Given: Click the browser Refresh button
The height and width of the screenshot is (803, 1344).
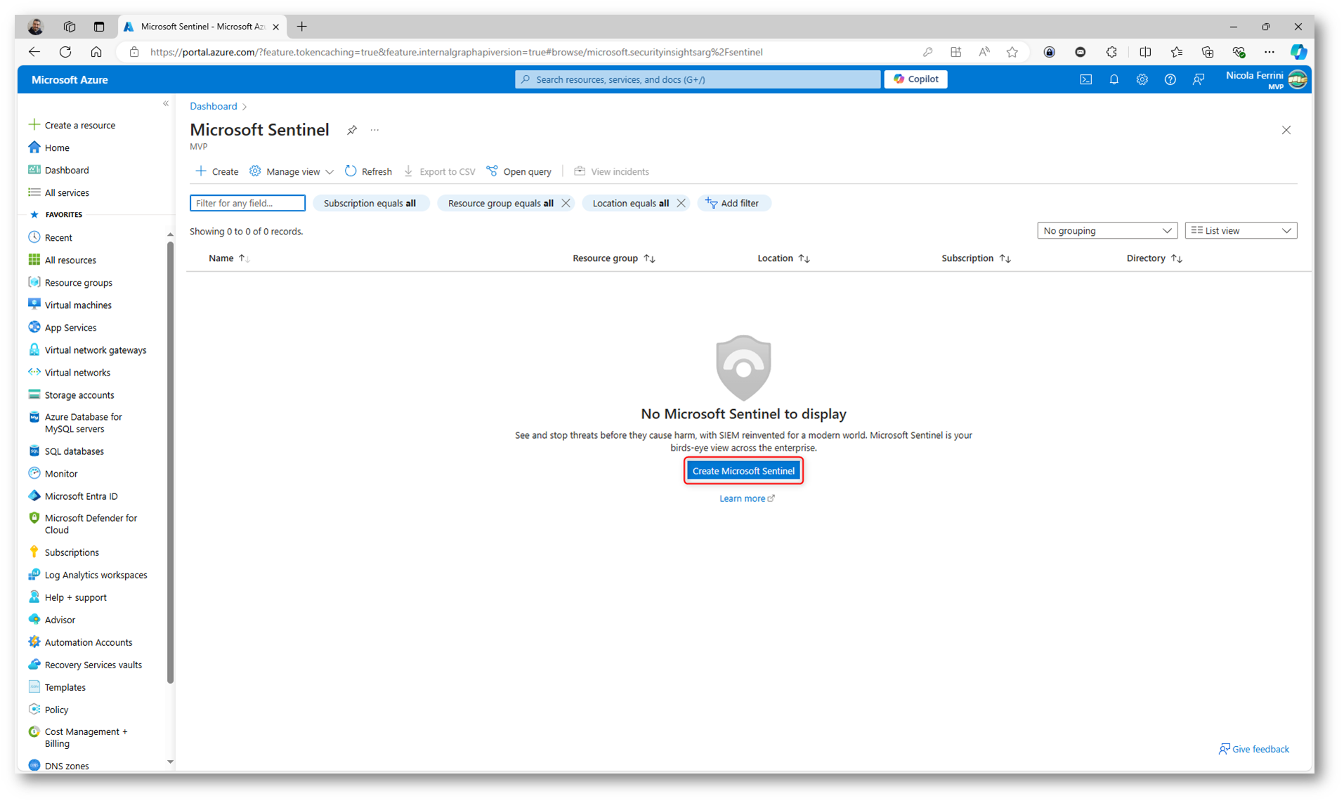Looking at the screenshot, I should (x=65, y=52).
